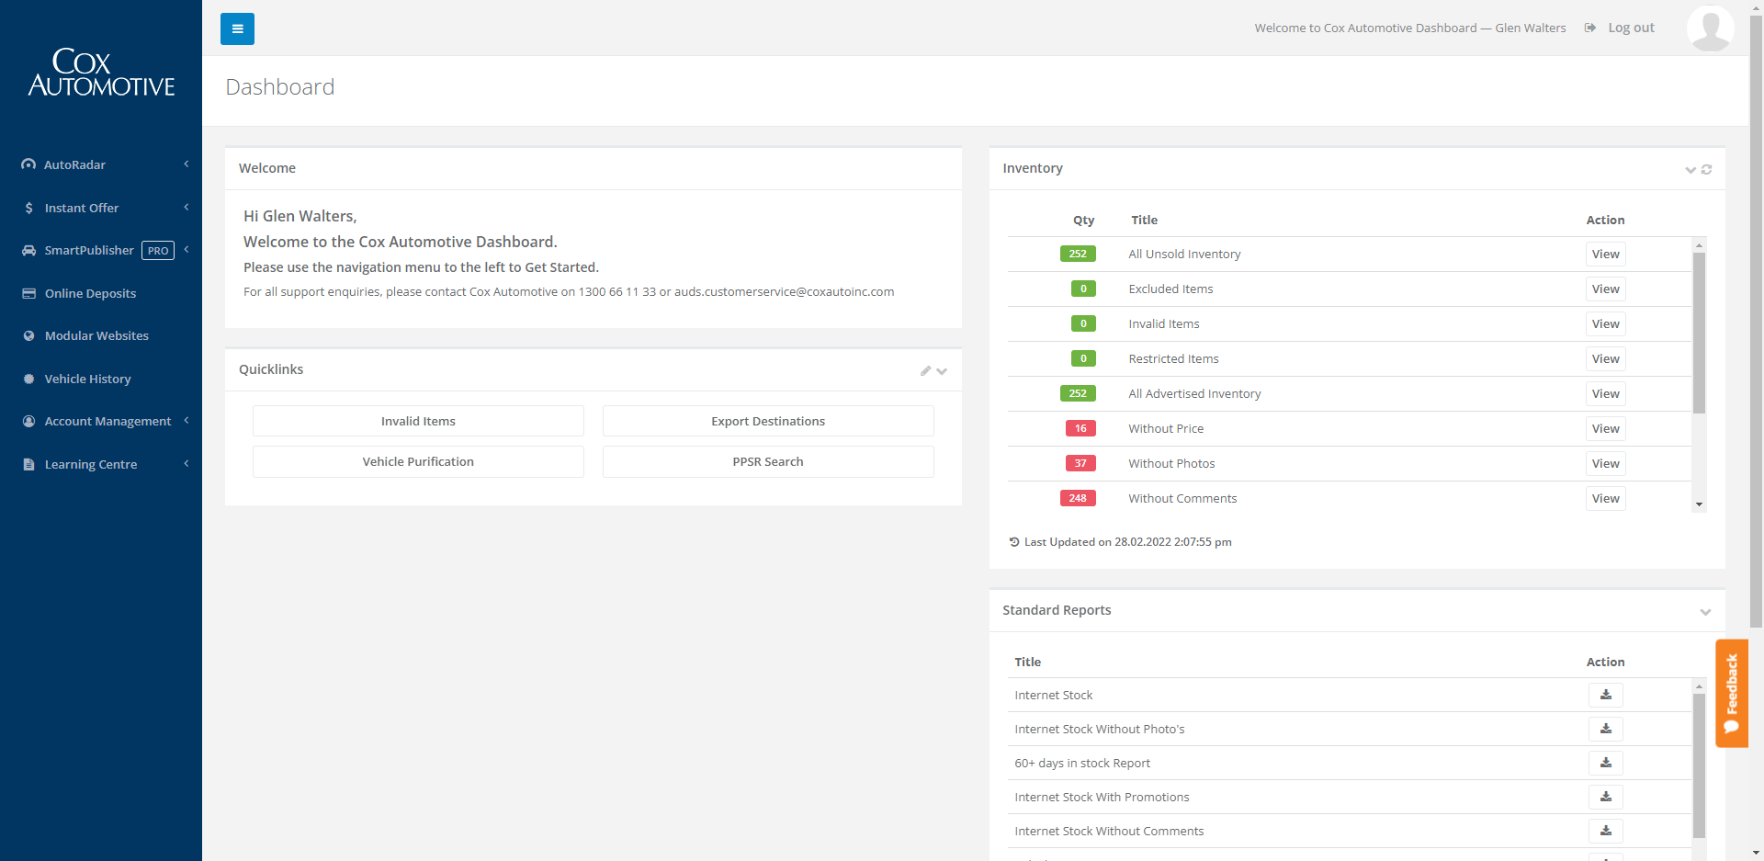Expand the Account Management submenu arrow
This screenshot has height=861, width=1764.
(x=187, y=420)
